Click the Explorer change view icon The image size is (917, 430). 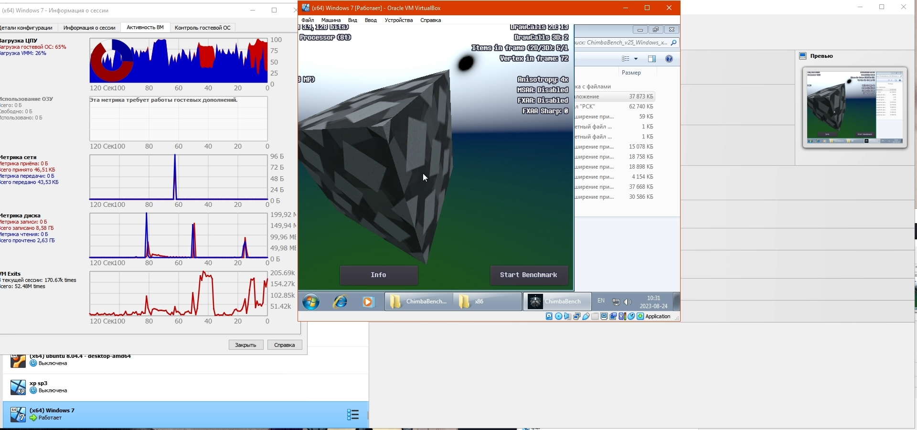point(626,59)
